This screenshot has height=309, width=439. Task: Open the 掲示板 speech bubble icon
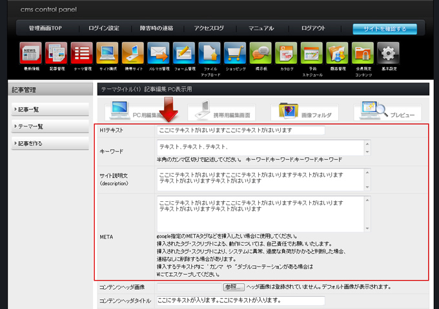[x=260, y=53]
